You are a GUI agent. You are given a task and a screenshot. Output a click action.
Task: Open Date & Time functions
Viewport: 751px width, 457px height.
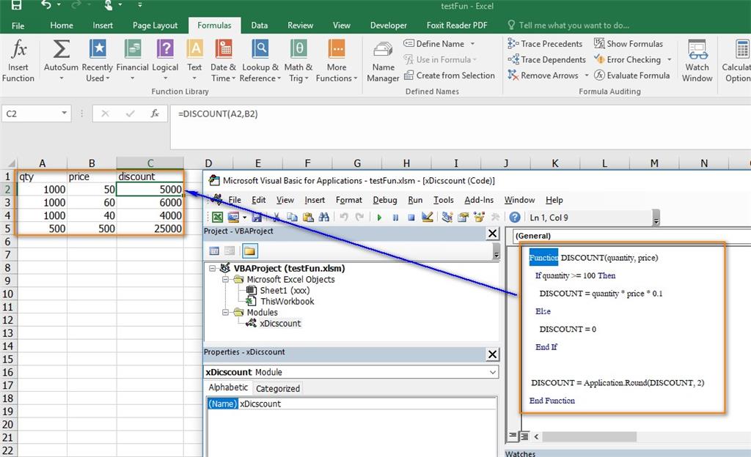[223, 61]
